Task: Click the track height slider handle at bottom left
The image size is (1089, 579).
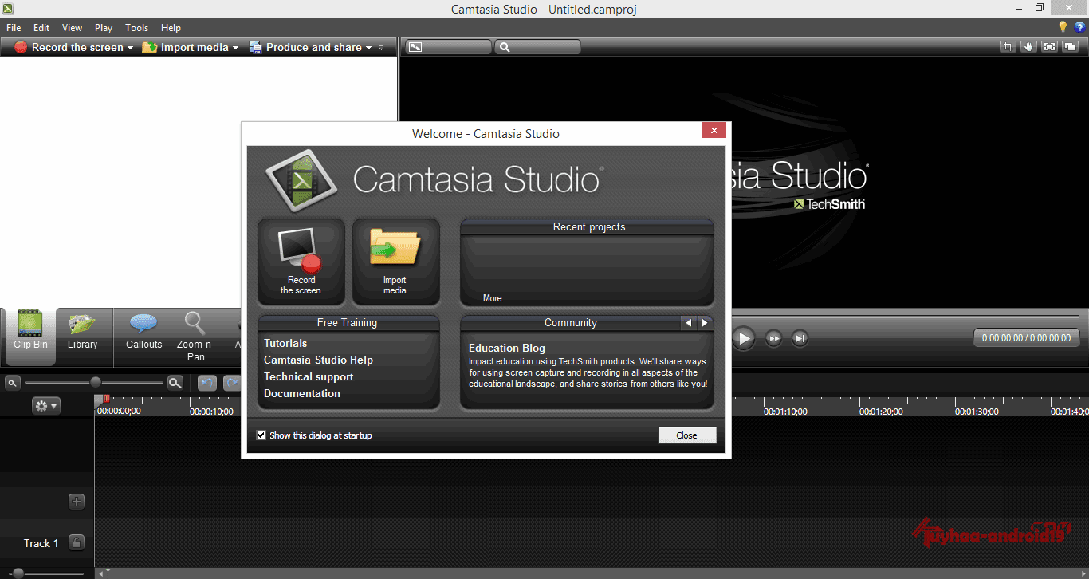Action: 18,573
